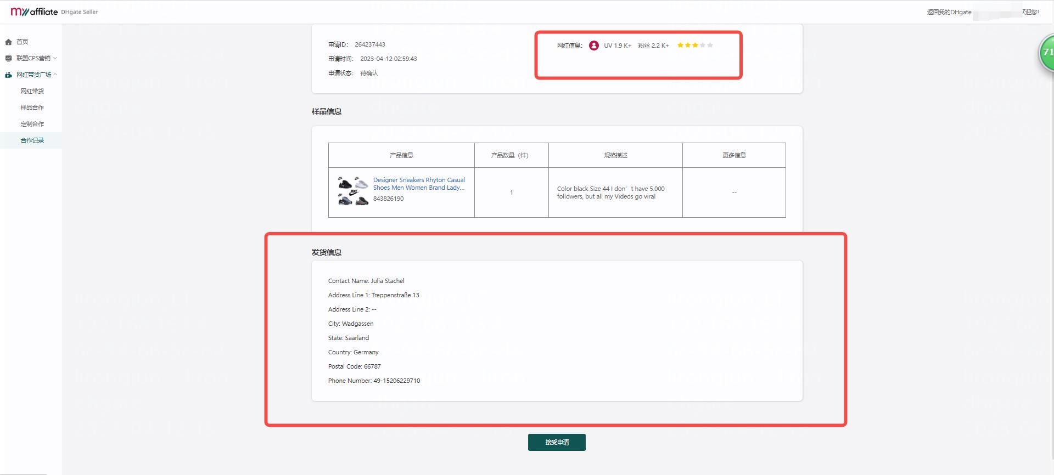
Task: Click the home icon in the sidebar
Action: tap(8, 42)
